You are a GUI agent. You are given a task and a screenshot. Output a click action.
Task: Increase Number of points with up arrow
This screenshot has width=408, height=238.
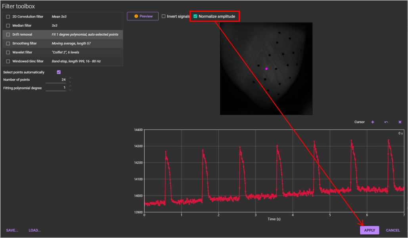coord(70,78)
